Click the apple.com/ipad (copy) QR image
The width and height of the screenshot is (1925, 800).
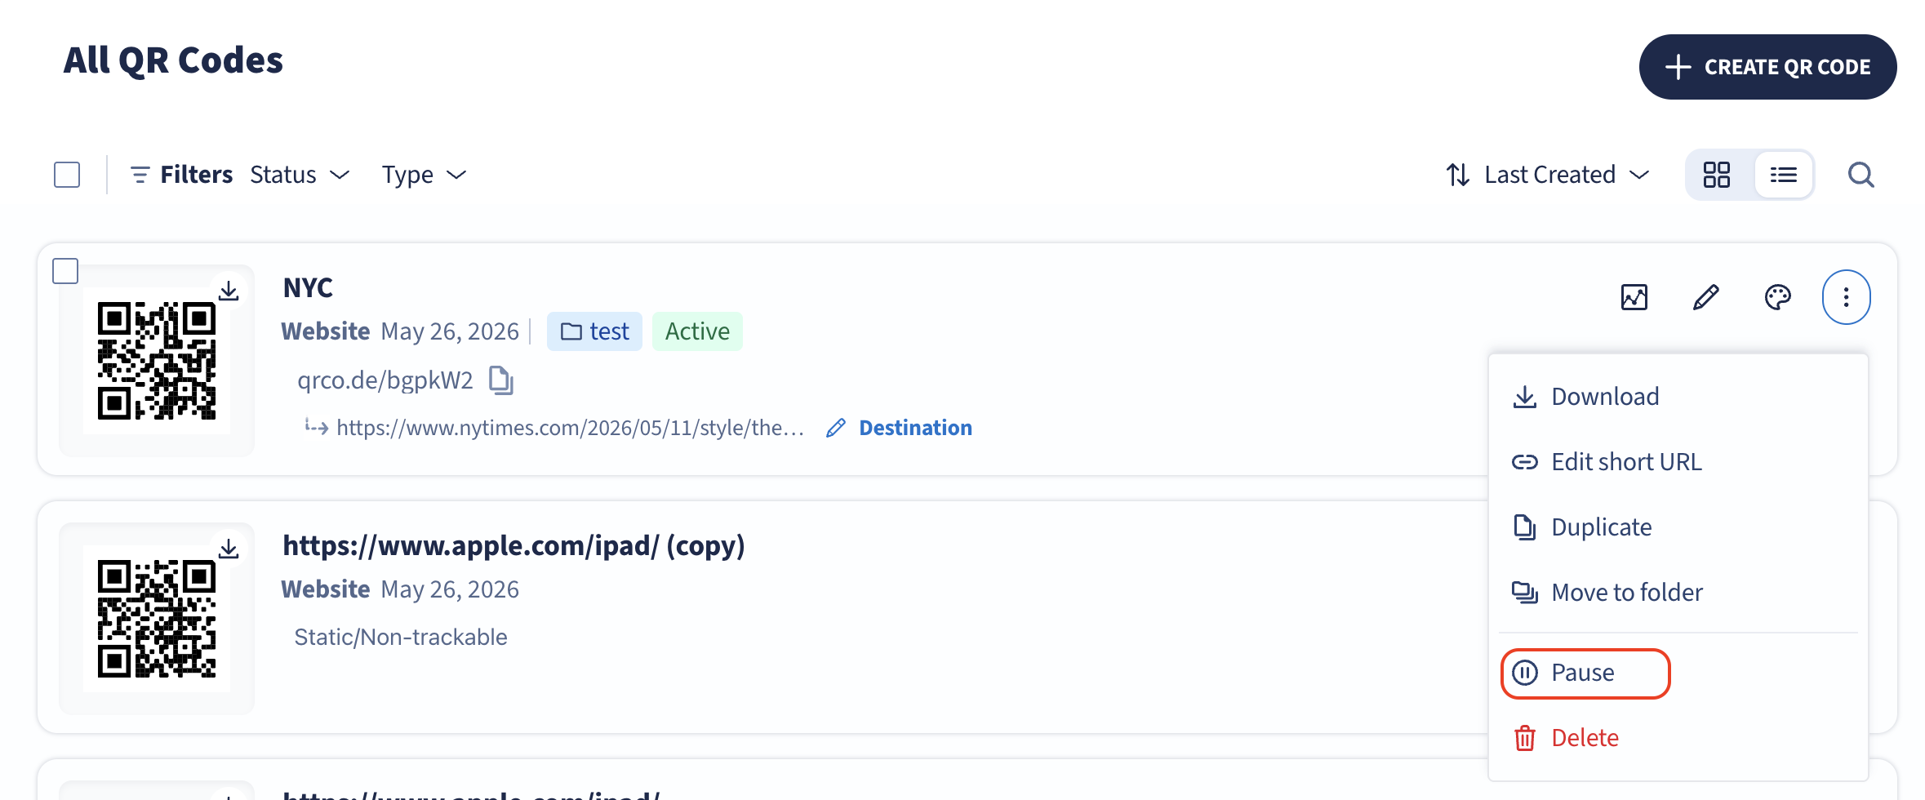[x=157, y=619]
